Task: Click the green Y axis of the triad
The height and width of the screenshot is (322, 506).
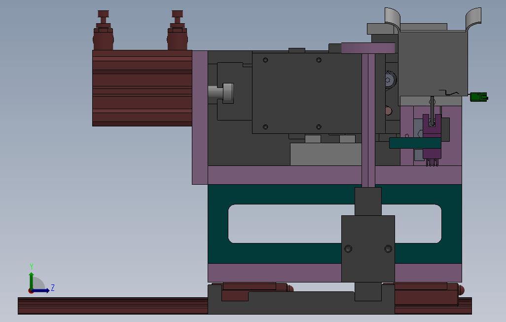Action: click(31, 281)
